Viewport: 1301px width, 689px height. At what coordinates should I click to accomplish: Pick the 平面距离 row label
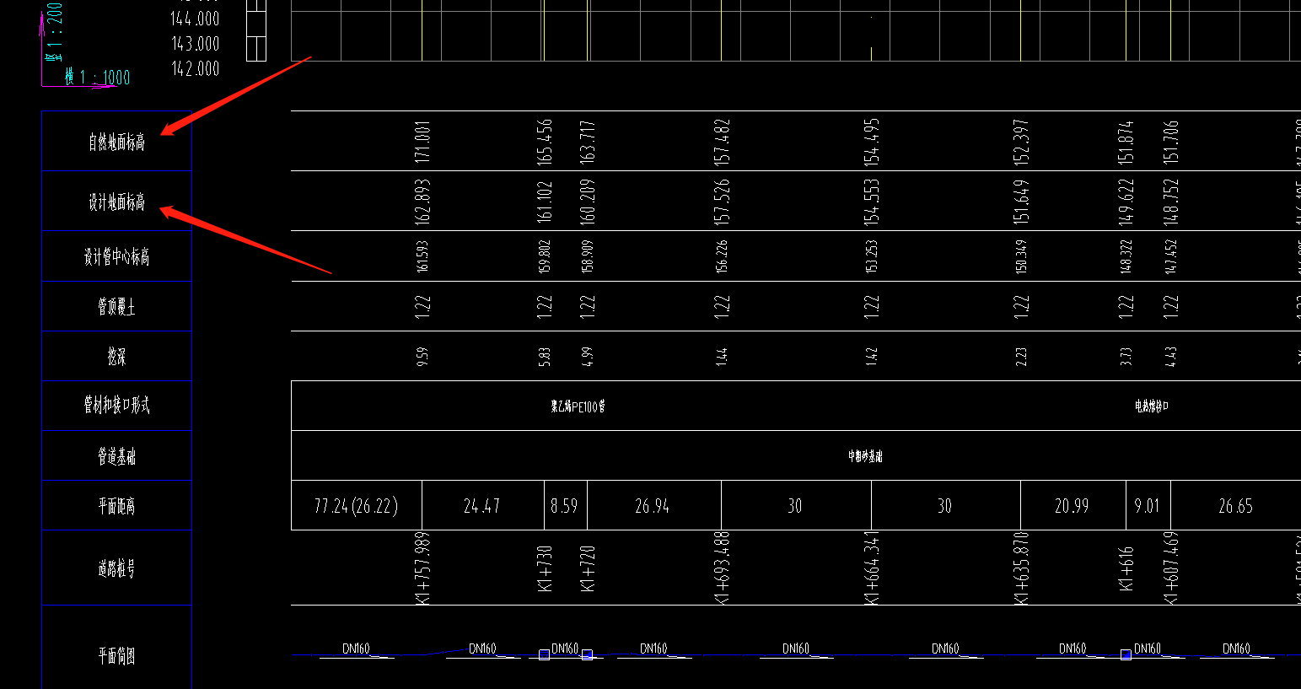pos(116,506)
